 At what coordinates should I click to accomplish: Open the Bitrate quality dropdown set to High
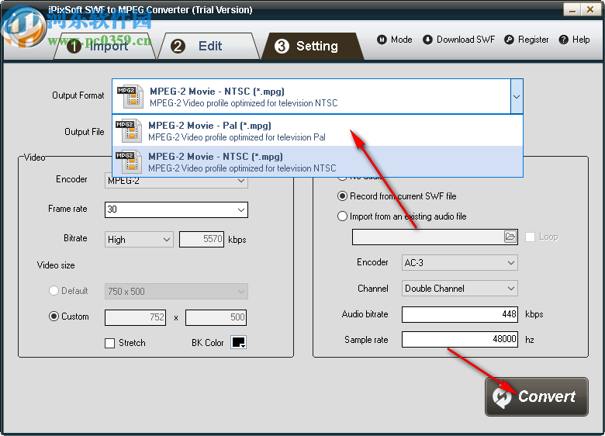[139, 240]
